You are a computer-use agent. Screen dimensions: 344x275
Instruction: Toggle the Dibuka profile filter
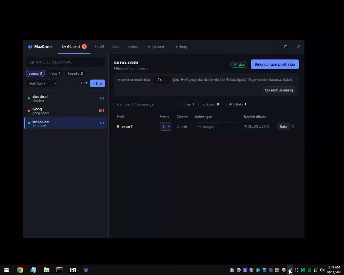[x=238, y=104]
